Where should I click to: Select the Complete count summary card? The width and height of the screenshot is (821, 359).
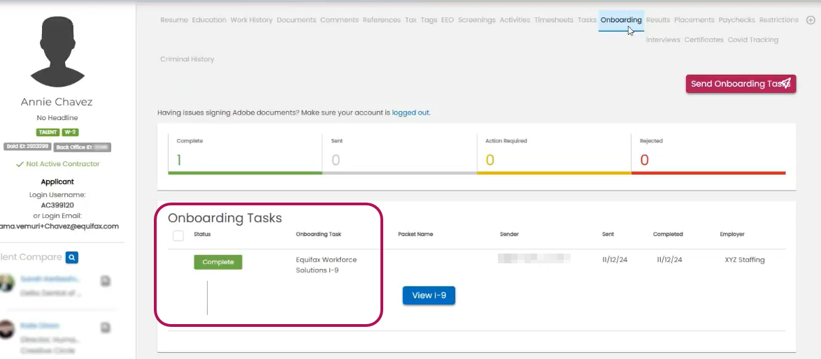point(245,155)
